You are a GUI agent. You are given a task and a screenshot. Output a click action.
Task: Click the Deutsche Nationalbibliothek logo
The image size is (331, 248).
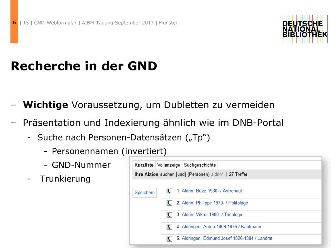tap(305, 29)
